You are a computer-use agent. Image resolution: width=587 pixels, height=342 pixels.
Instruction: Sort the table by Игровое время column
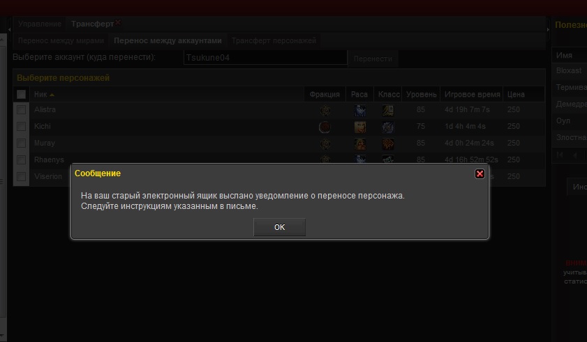tap(471, 94)
